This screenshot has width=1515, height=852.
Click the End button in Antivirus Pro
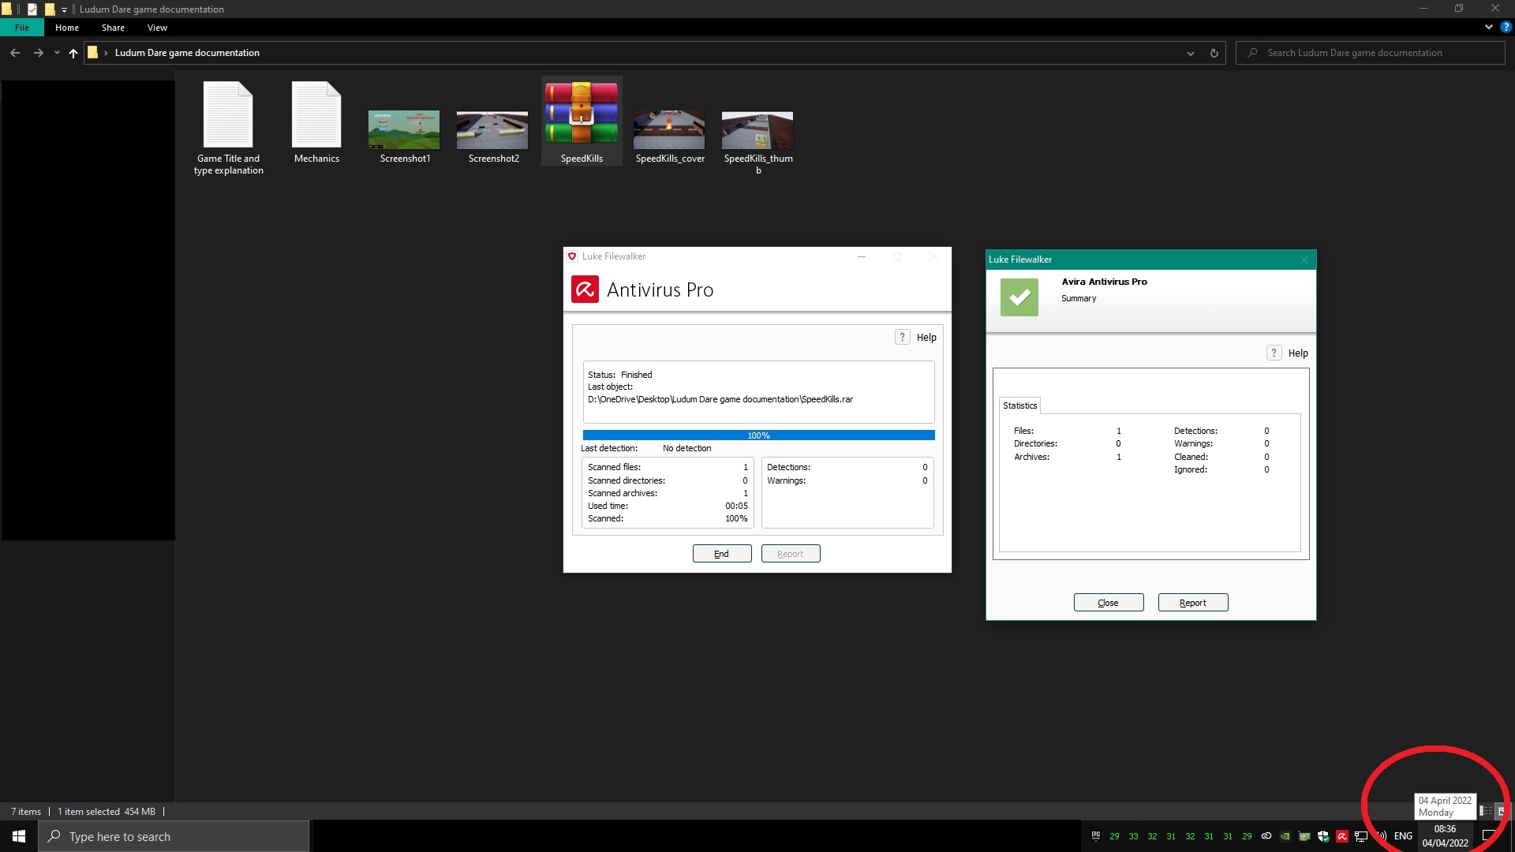point(721,554)
